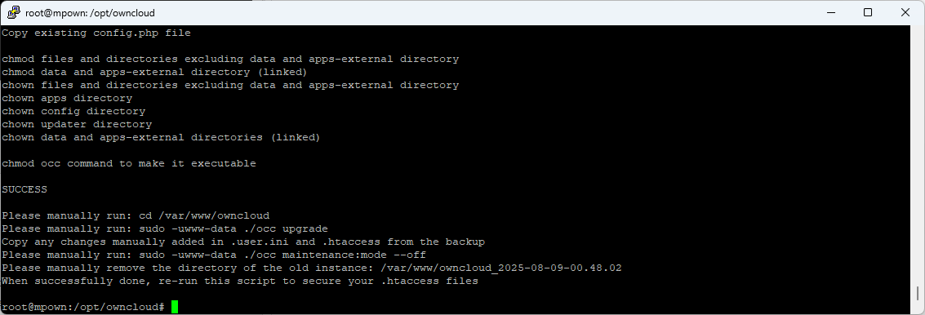
Task: Click the text 'cd /var/www/owncloud'
Action: 204,215
